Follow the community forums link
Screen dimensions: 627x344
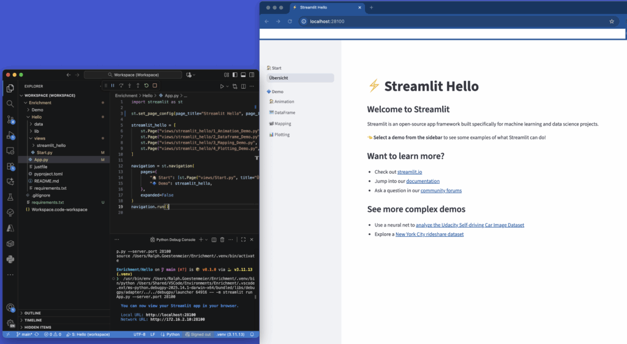click(x=441, y=190)
